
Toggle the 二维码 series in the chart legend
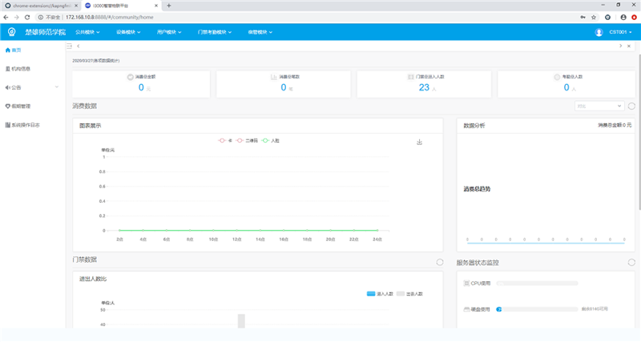[x=247, y=140]
